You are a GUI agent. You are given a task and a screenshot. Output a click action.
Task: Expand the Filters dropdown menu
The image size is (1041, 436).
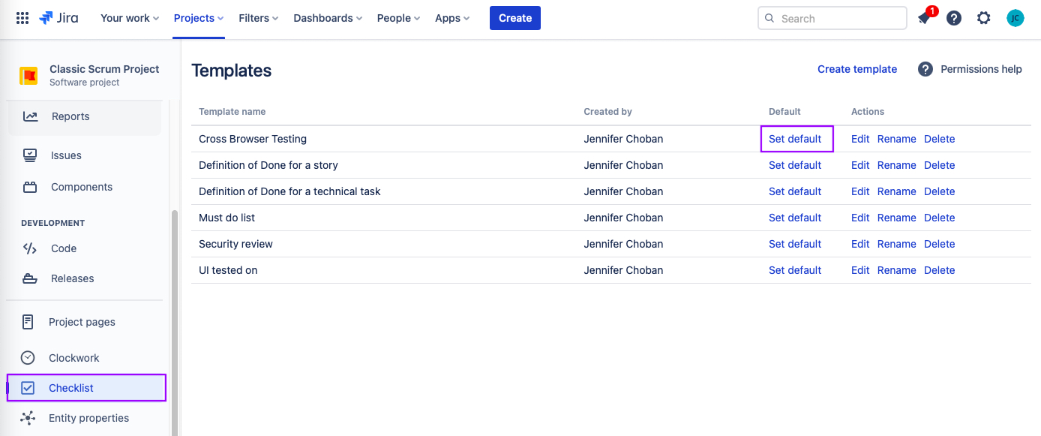[x=259, y=18]
